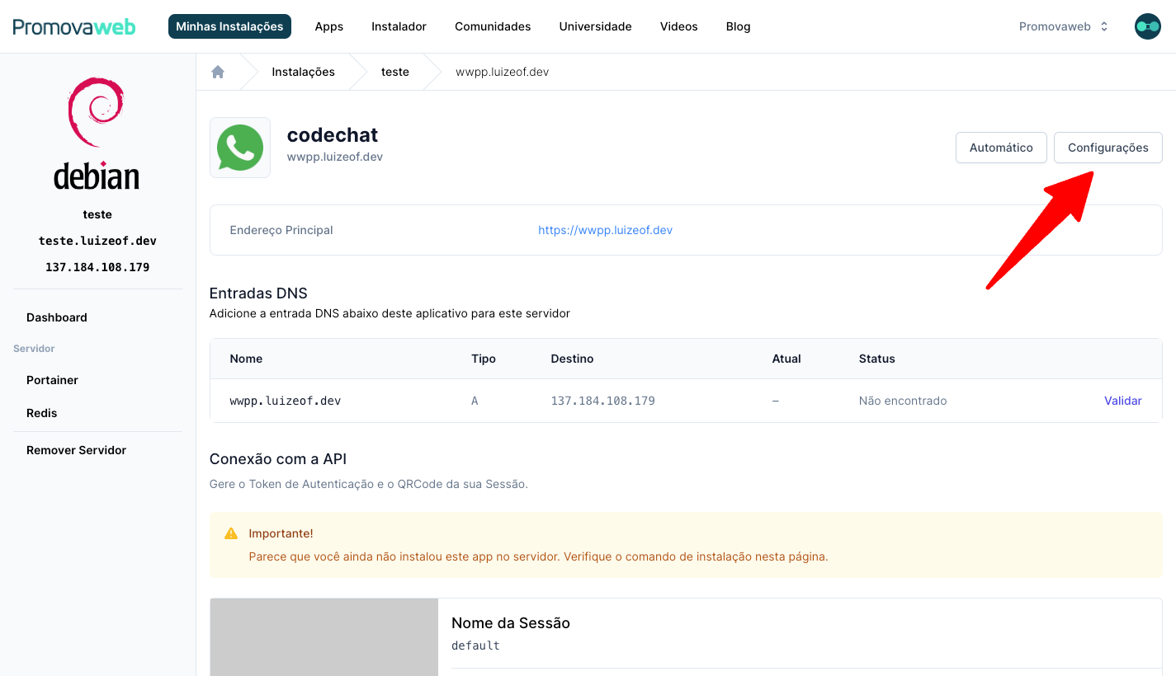Click the Instalações breadcrumb
The image size is (1176, 676).
[303, 72]
